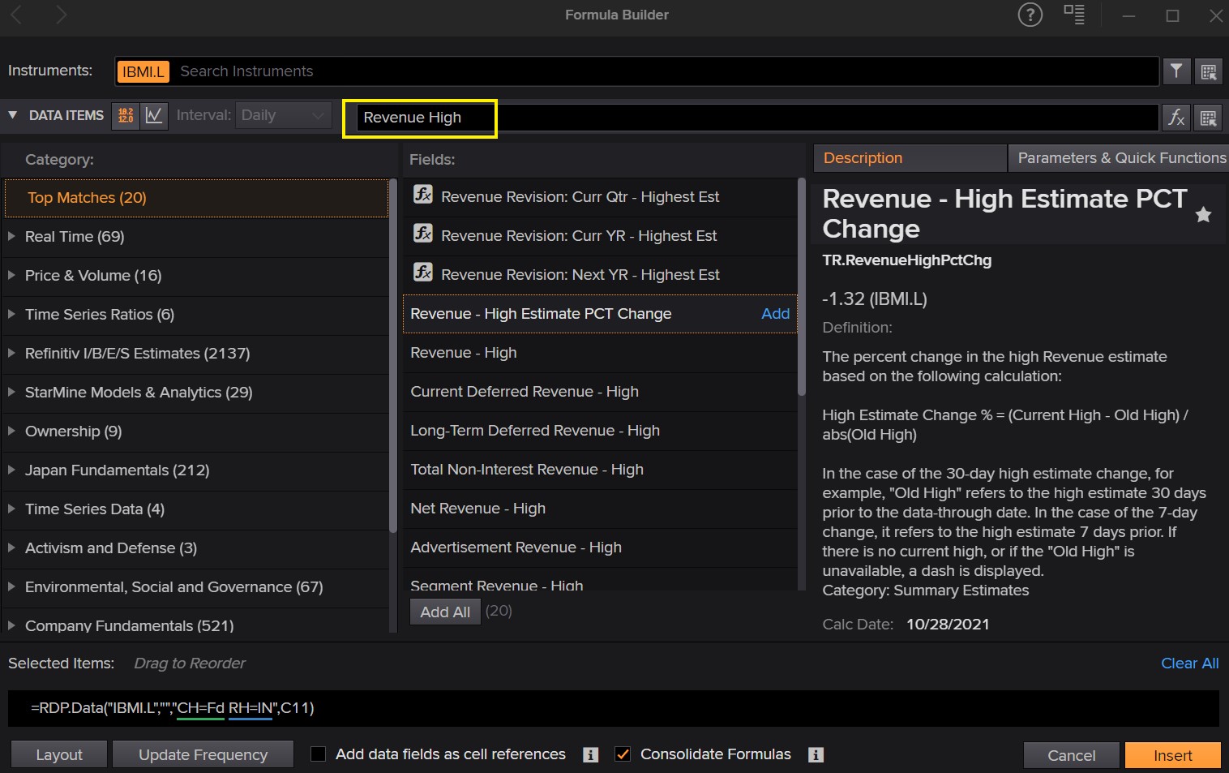Star Revenue High Estimate PCT Change as favorite

point(1203,214)
